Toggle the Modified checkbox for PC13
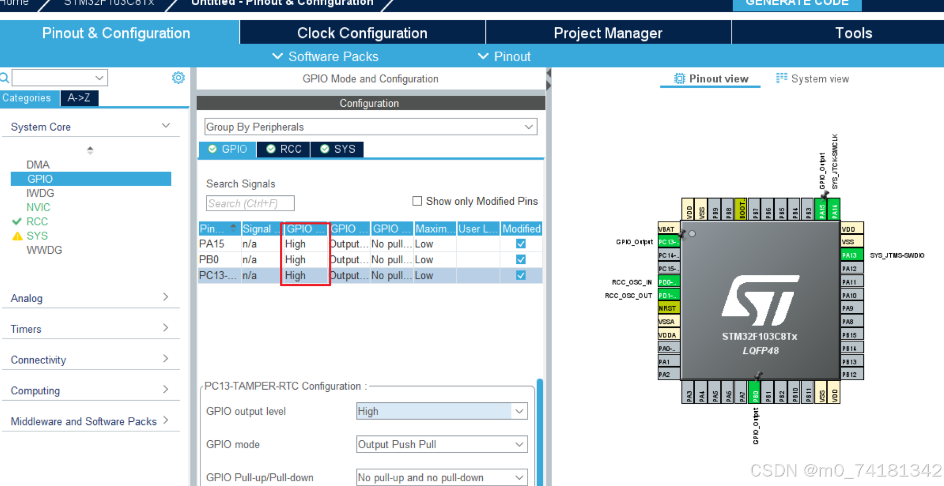The width and height of the screenshot is (944, 486). [x=521, y=275]
